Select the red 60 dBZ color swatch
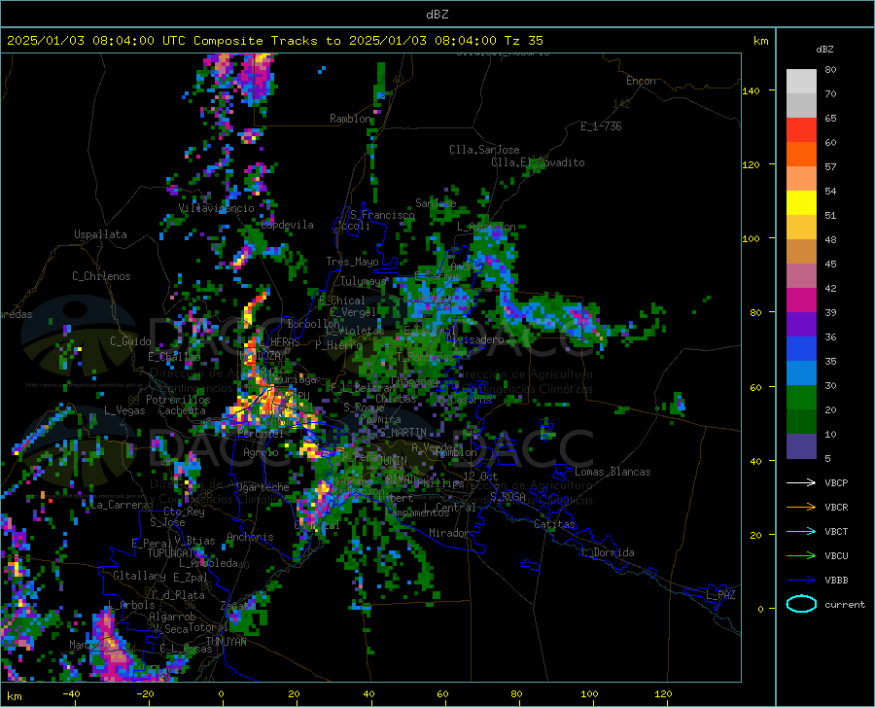Screen dimensions: 875x707 (801, 130)
